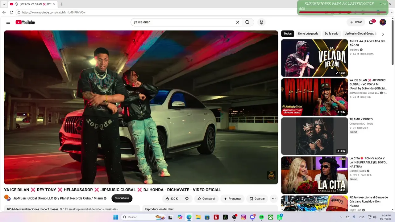
Task: Open JipMusic Global Group LLC channel name
Action: pyautogui.click(x=33, y=198)
